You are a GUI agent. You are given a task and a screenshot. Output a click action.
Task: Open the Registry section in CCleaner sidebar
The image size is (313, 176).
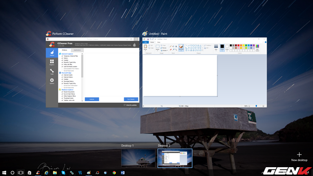tap(52, 62)
